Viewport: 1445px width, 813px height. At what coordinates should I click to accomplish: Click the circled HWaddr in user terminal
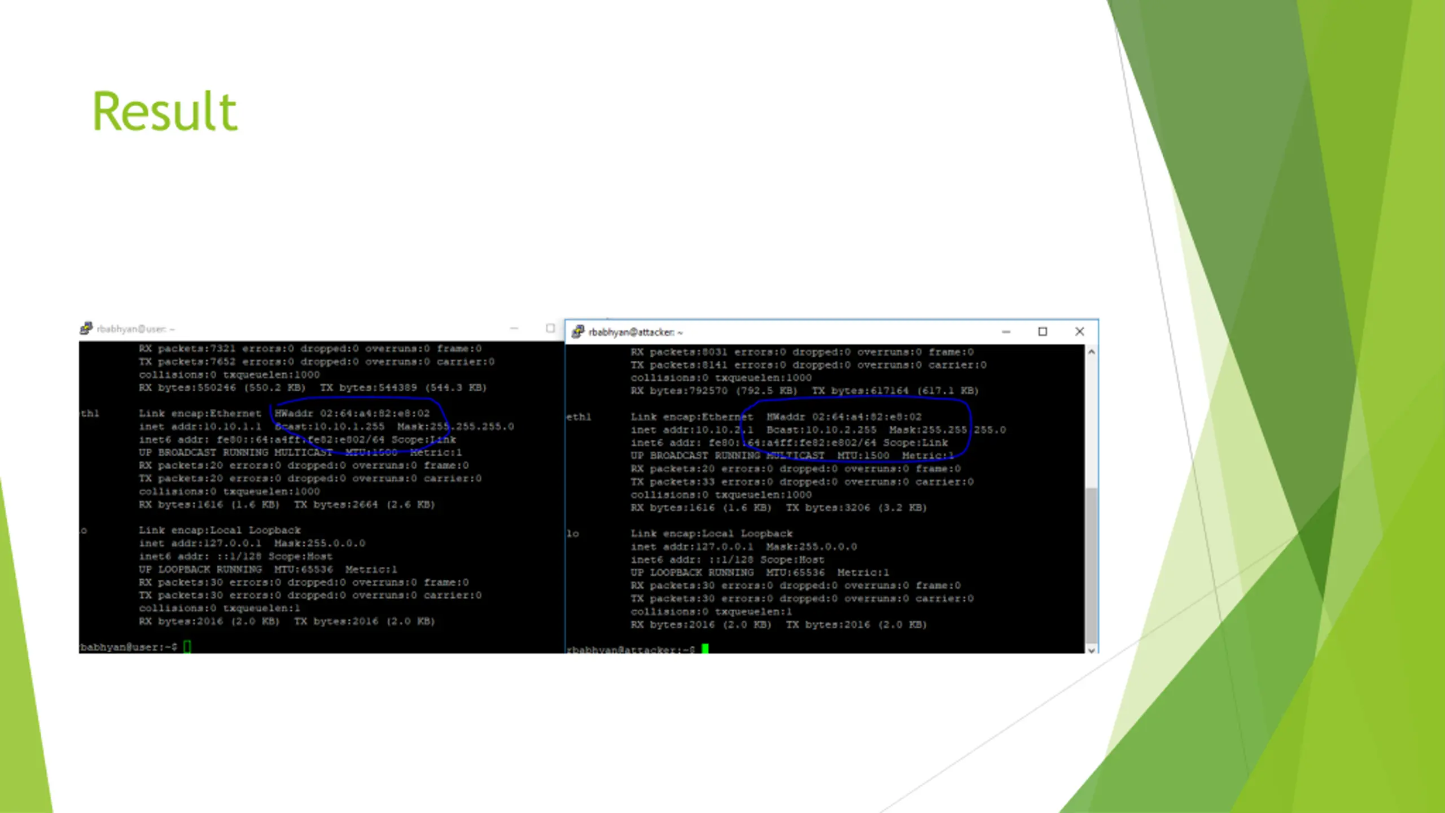click(352, 413)
